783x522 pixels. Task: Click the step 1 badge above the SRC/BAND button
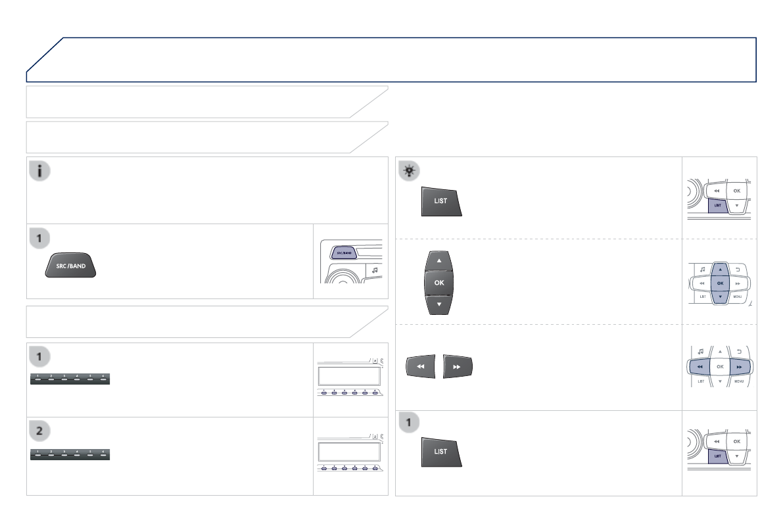[x=40, y=238]
